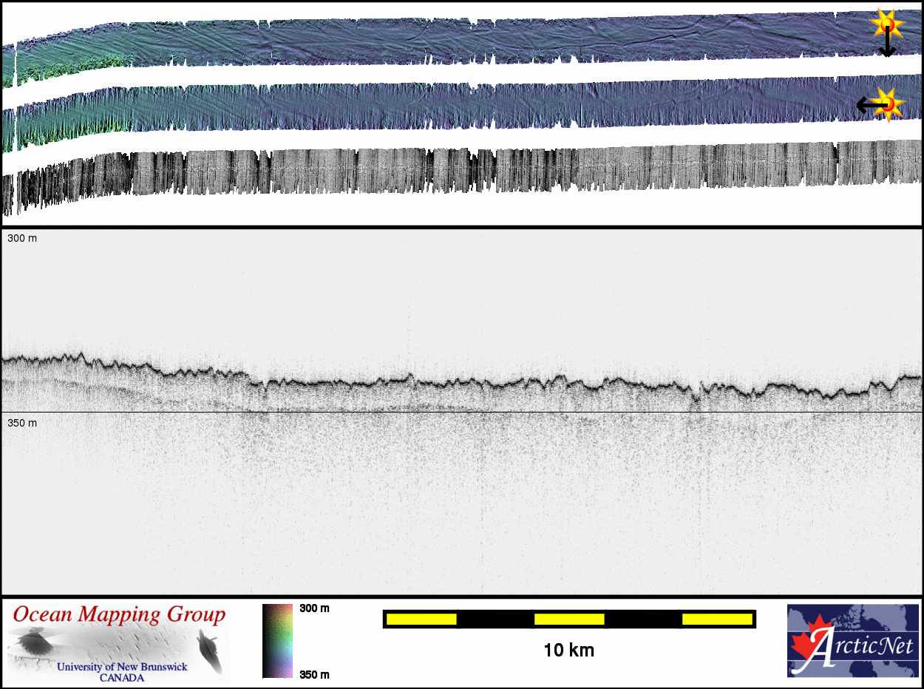Select the black left arrow beside lower sun
924x689 pixels.
click(x=866, y=106)
